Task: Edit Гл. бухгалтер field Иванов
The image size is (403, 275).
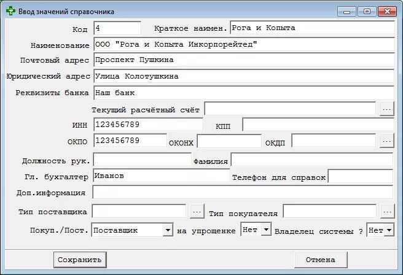Action: 162,176
